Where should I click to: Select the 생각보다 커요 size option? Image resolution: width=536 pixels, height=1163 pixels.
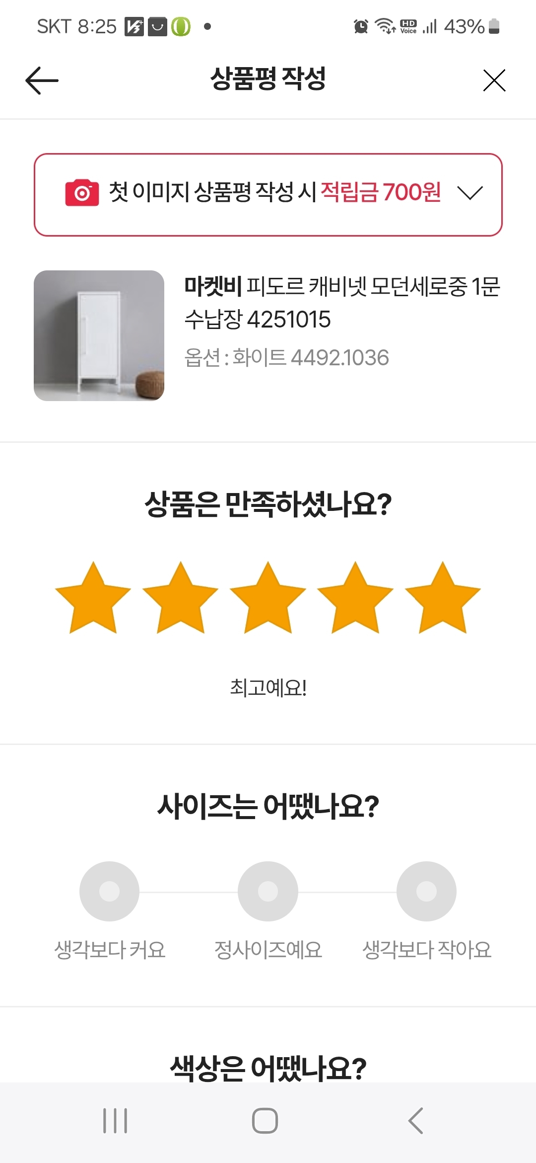pos(109,891)
